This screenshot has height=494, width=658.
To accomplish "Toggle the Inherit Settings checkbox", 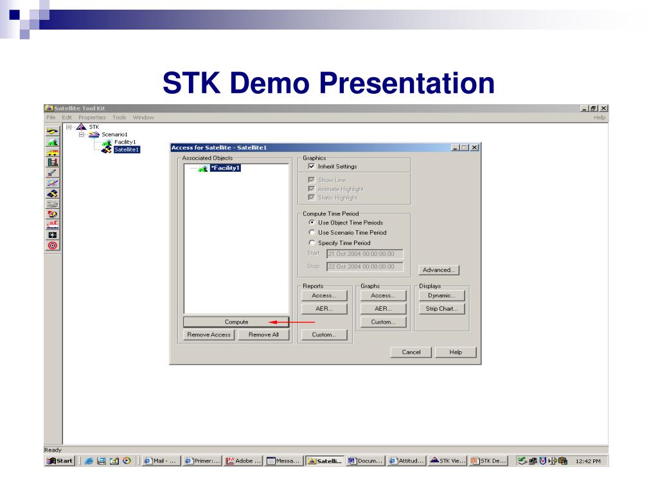I will click(312, 167).
